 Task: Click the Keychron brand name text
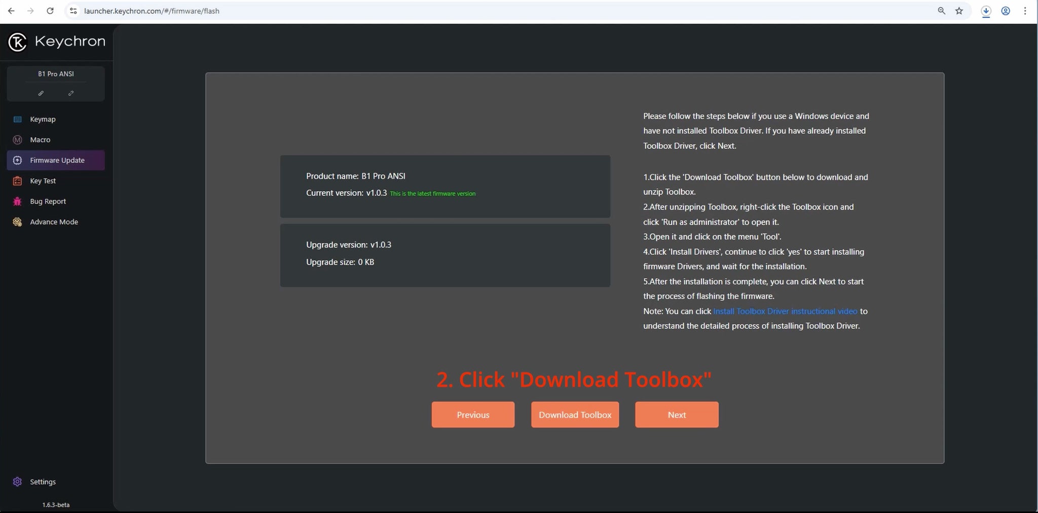(x=70, y=41)
